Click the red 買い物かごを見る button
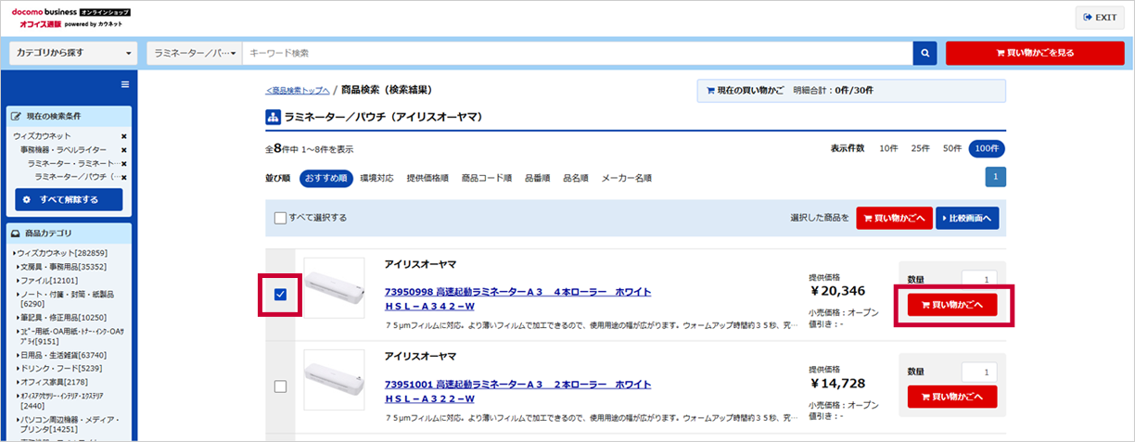 (x=1035, y=54)
